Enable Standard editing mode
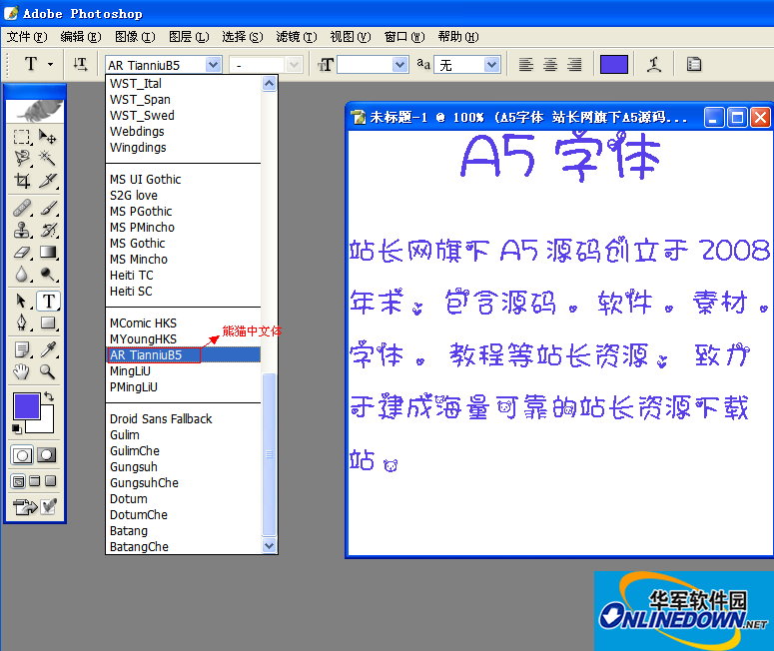Viewport: 774px width, 651px height. coord(22,455)
